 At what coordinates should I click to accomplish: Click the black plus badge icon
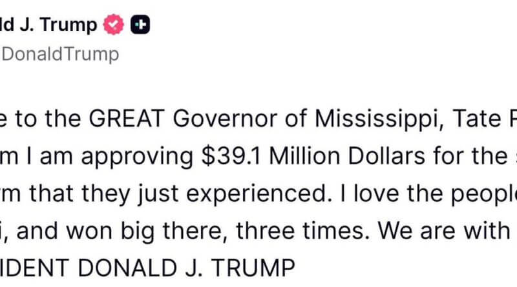(x=140, y=25)
